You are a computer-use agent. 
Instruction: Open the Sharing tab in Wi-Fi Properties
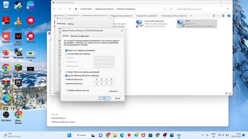pyautogui.click(x=71, y=24)
